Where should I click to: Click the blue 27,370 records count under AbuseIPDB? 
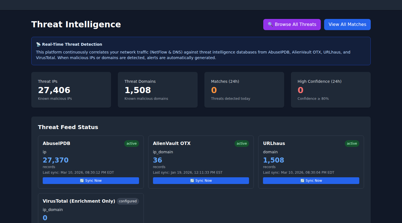55,160
